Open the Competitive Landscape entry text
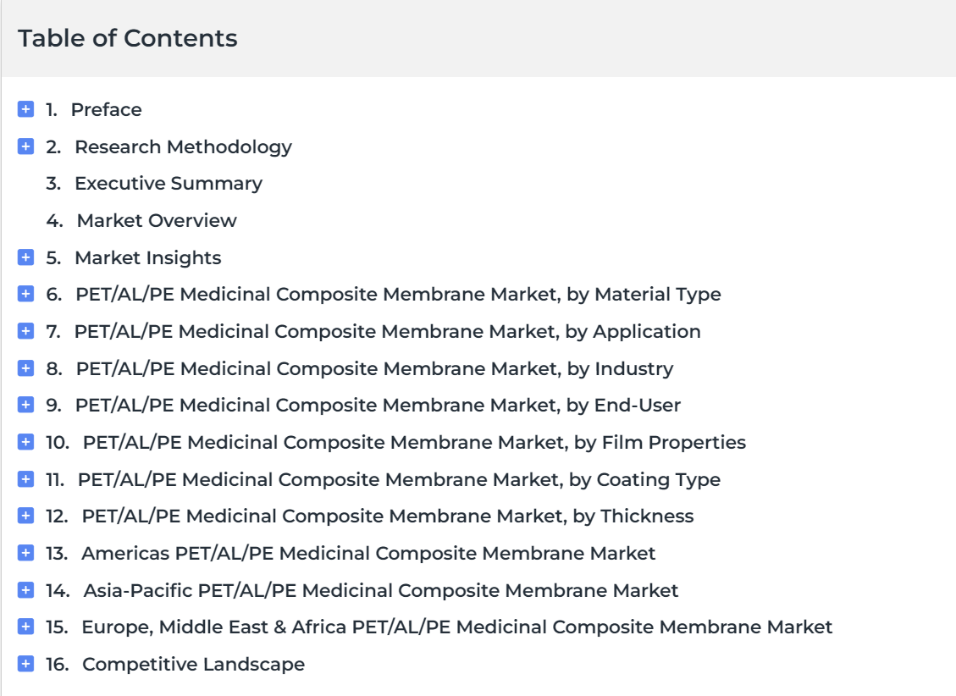This screenshot has height=696, width=956. tap(193, 664)
